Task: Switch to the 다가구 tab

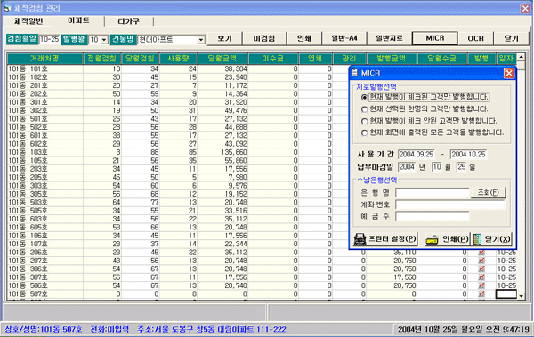Action: click(129, 21)
